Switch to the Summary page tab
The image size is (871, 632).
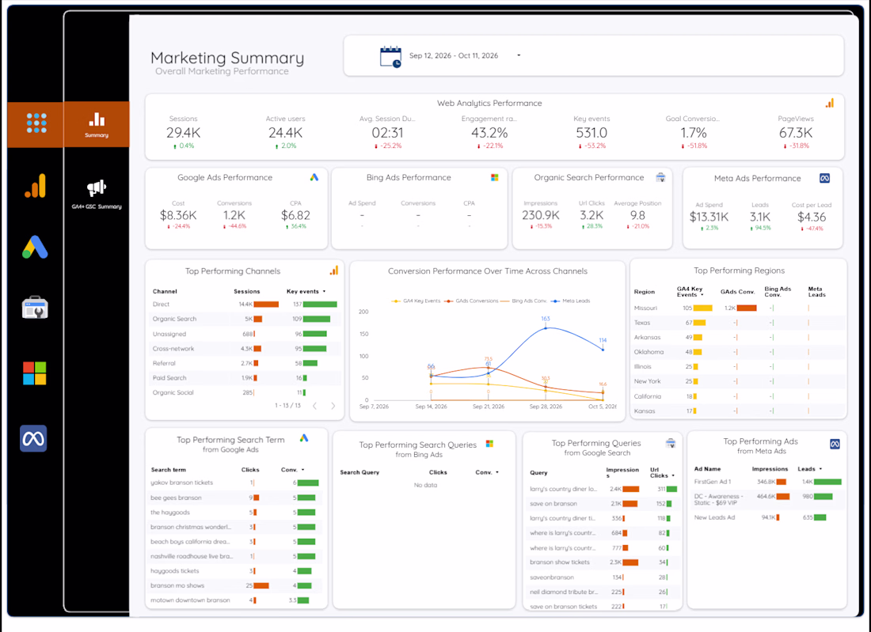[x=97, y=124]
